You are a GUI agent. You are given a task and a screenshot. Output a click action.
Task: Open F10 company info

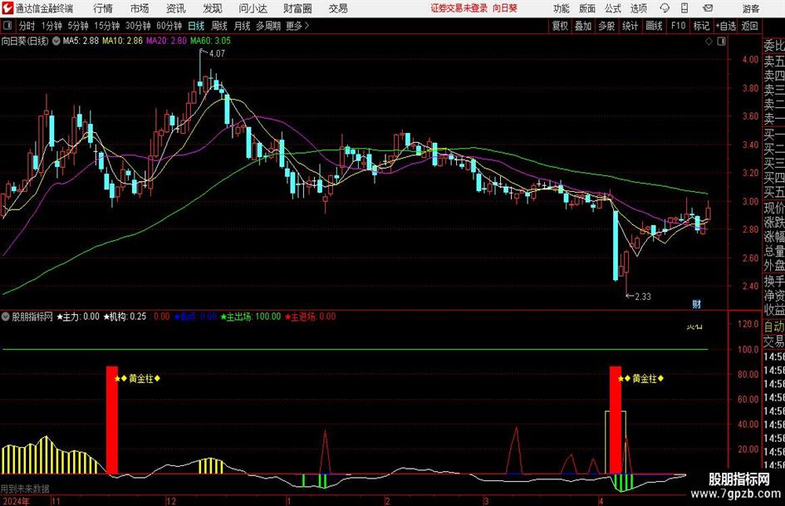point(678,26)
